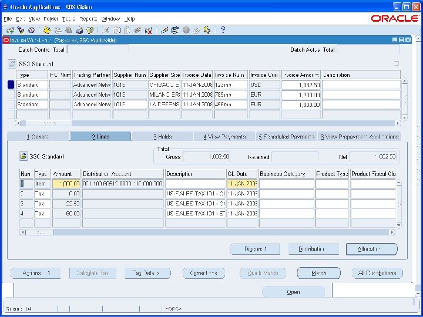Click the New record toolbar icon
This screenshot has height=317, width=423.
pyautogui.click(x=10, y=30)
